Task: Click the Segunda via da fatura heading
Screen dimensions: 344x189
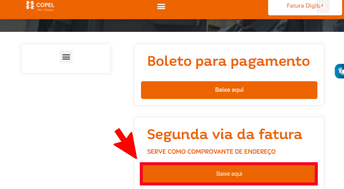Action: point(224,134)
